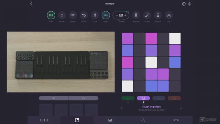This screenshot has height=124, width=220.
Task: Tap the blue pad at the left of the second row
Action: [127, 50]
